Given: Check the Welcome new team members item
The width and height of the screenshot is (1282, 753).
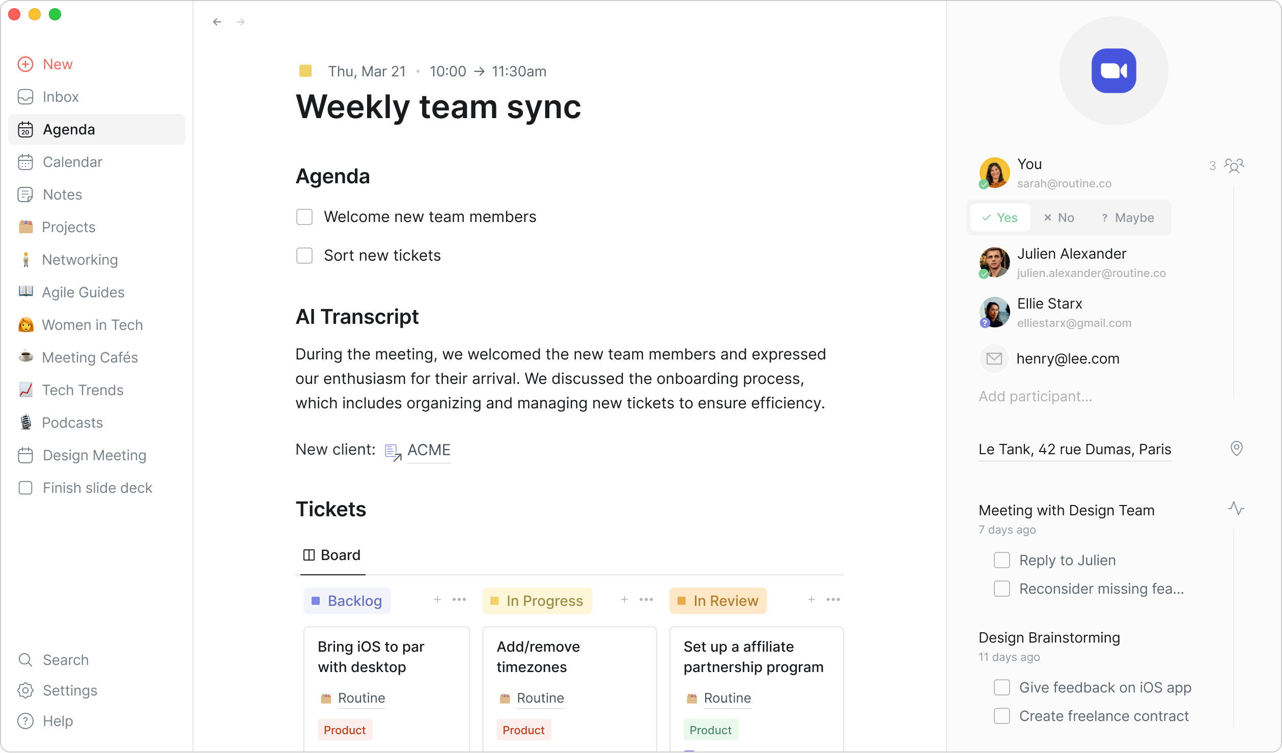Looking at the screenshot, I should 304,216.
